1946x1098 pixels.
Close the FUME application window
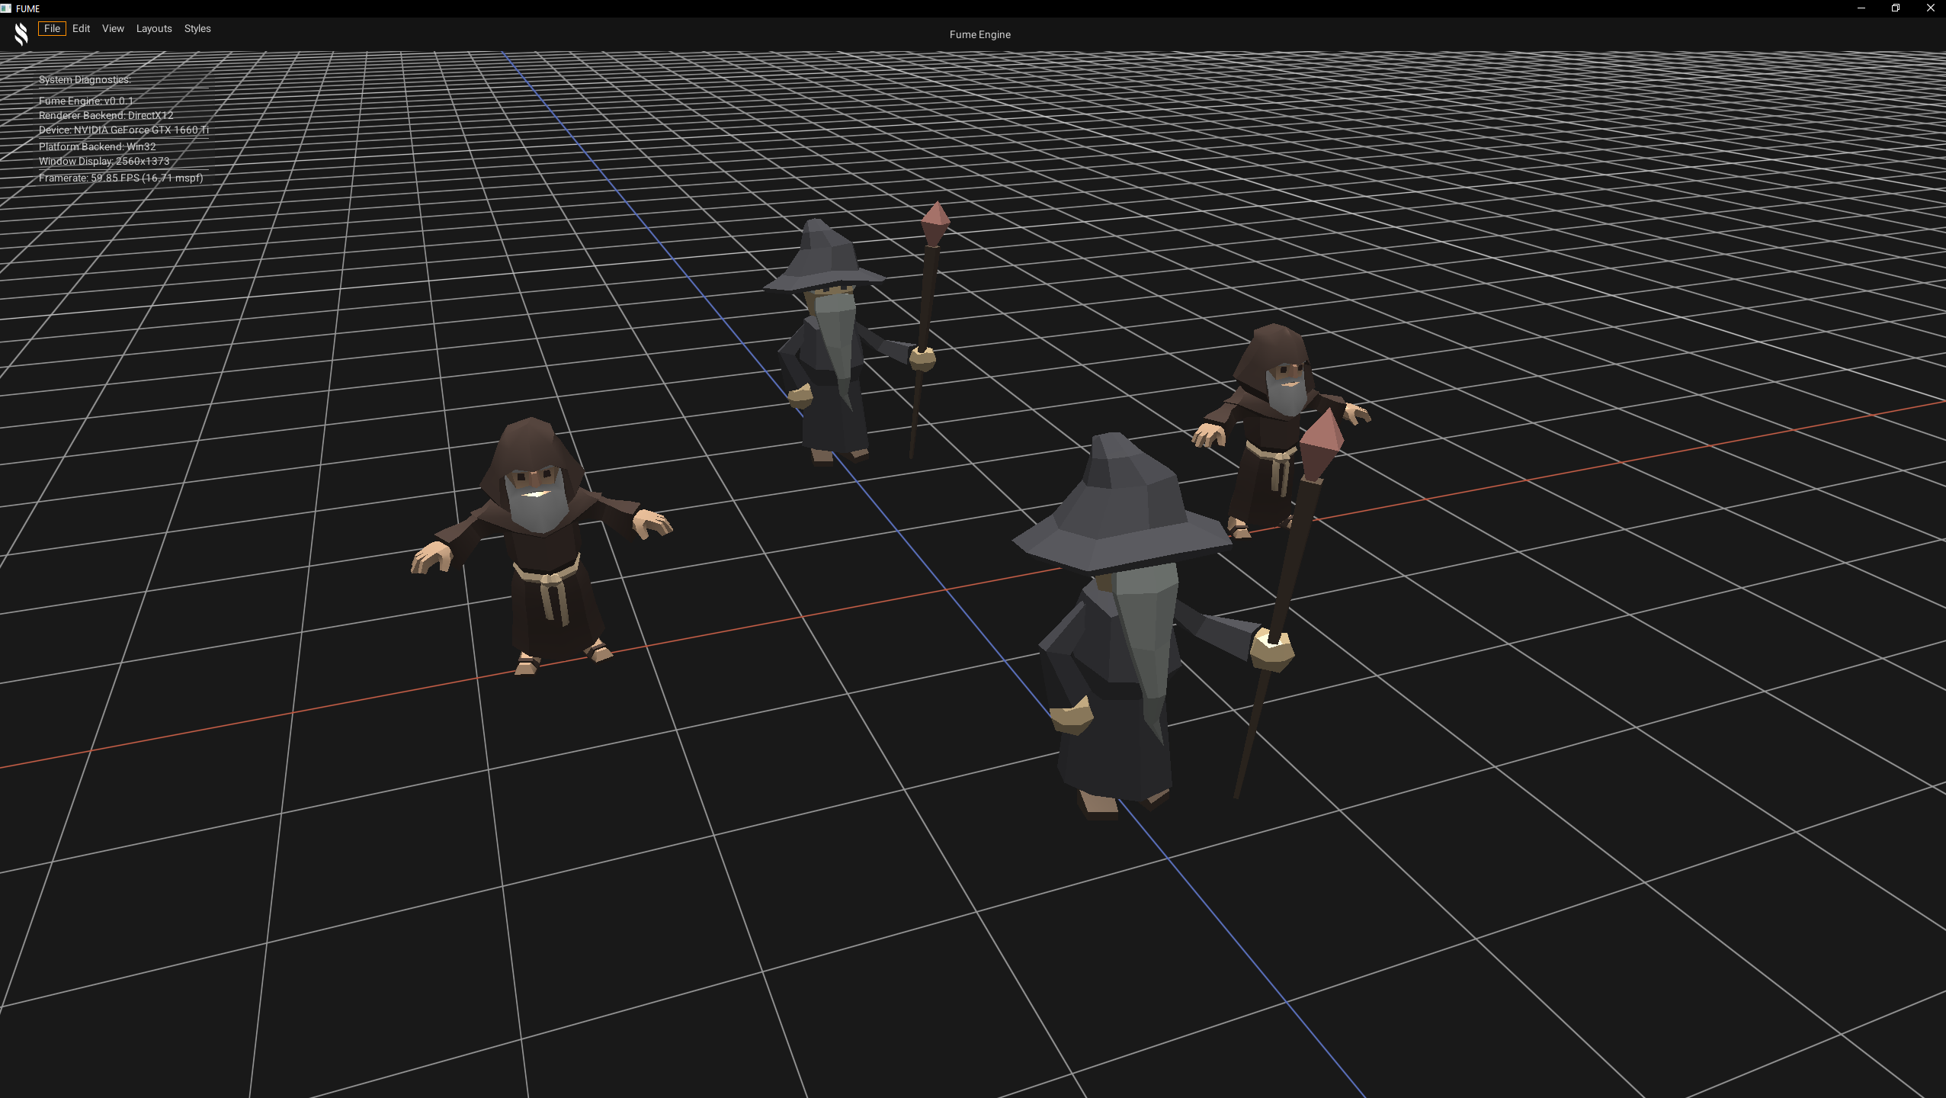(1930, 8)
